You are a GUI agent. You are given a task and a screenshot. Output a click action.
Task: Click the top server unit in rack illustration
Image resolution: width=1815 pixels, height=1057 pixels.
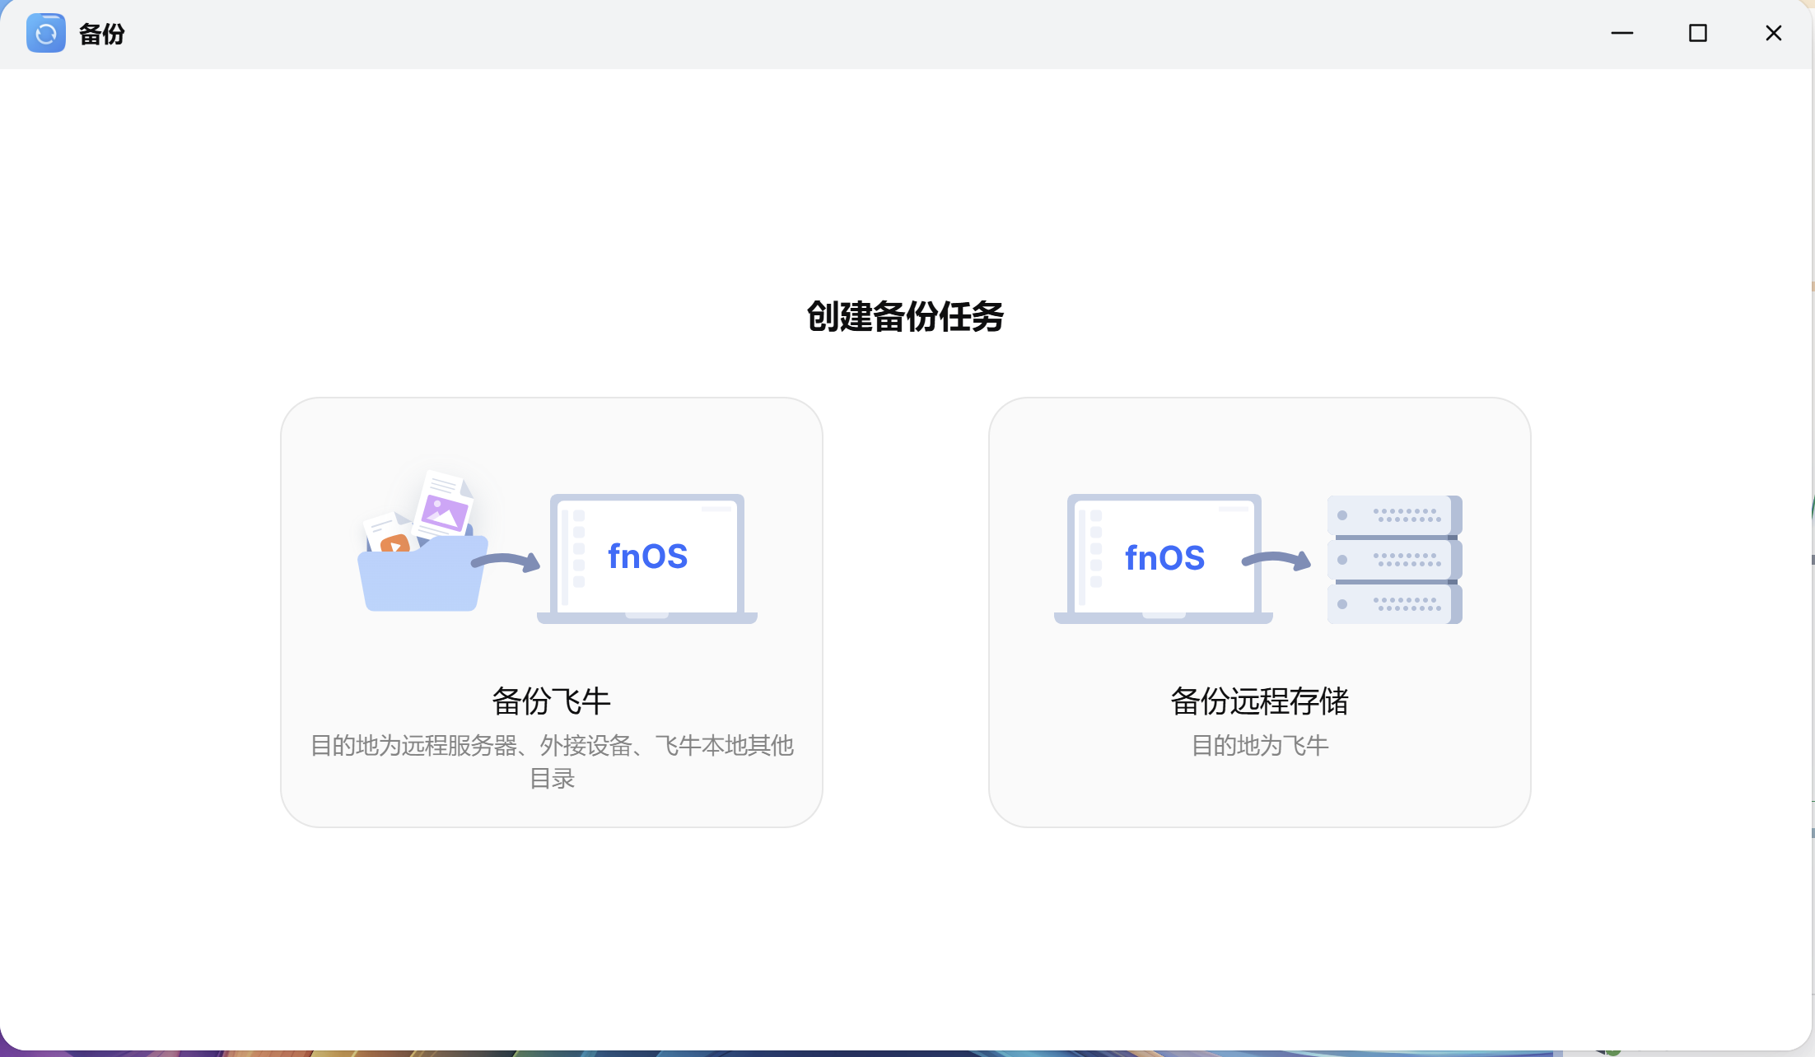1393,515
